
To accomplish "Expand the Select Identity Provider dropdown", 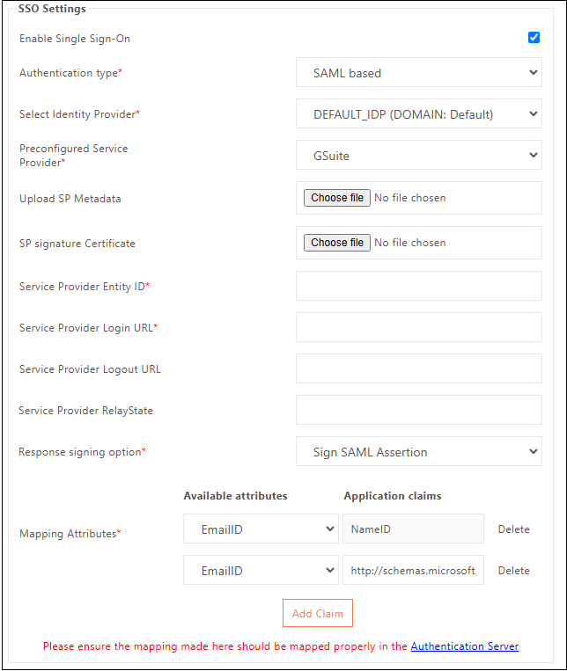I will point(418,114).
